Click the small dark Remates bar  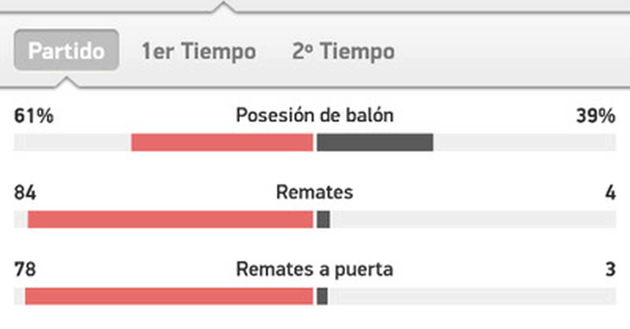[x=323, y=219]
